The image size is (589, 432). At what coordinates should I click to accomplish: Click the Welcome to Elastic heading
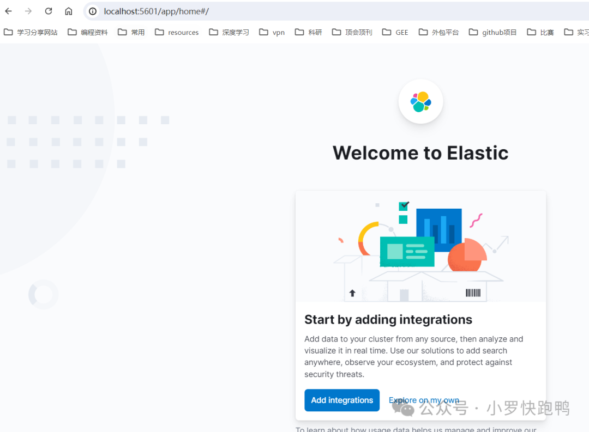pos(420,153)
